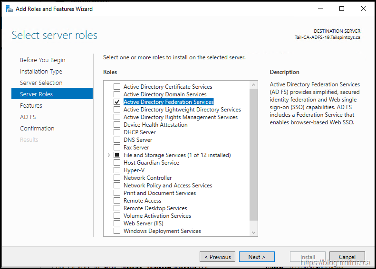Switch to the Server Selection step
376x269 pixels.
point(41,83)
